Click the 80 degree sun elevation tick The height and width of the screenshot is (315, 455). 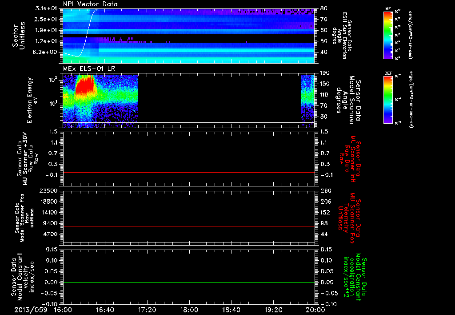(x=324, y=8)
